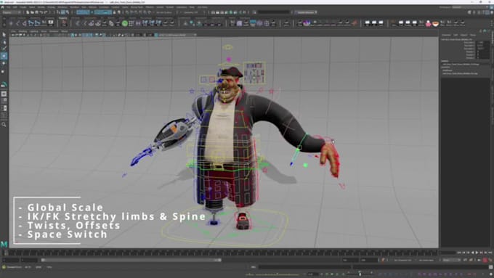Click on the time slider ruler
This screenshot has height=278, width=494.
tap(221, 253)
